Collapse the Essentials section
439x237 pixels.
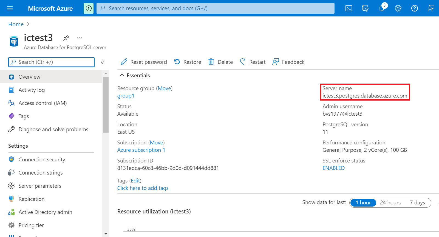[x=122, y=75]
